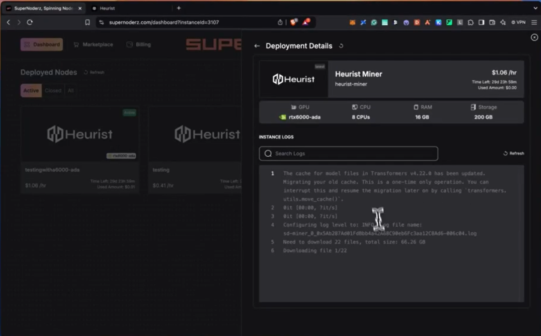Screen dimensions: 541x336
Task: Close the details panel with X icon
Action: click(x=534, y=37)
